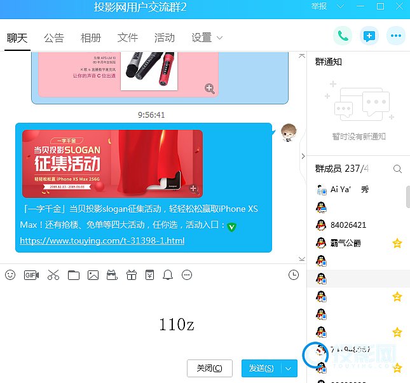The height and width of the screenshot is (383, 410).
Task: Click the 关闭(C) button
Action: tap(210, 368)
